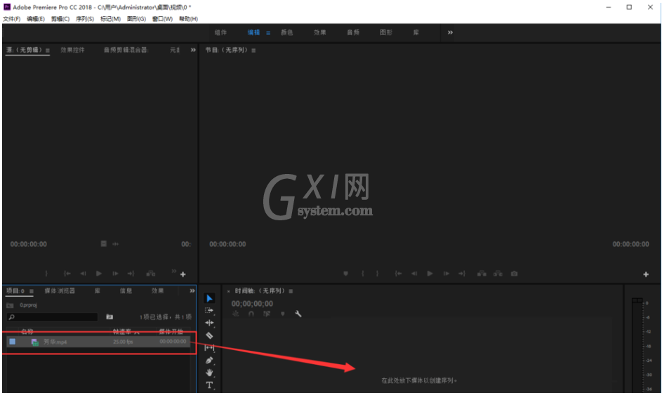Switch to 音频 workspace

(353, 32)
